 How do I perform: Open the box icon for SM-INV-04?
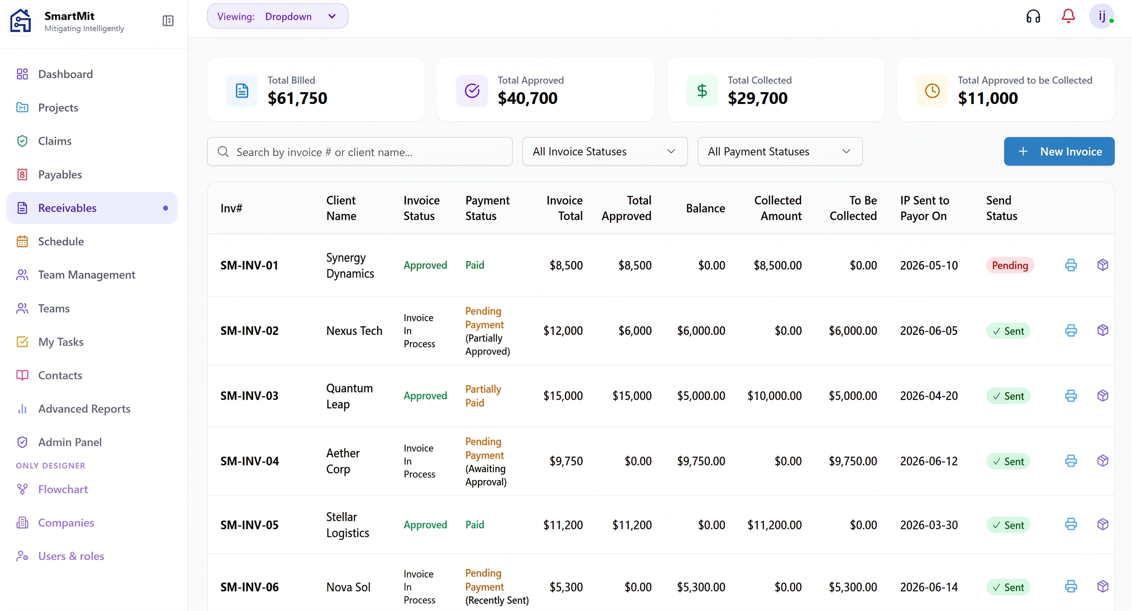click(x=1102, y=461)
